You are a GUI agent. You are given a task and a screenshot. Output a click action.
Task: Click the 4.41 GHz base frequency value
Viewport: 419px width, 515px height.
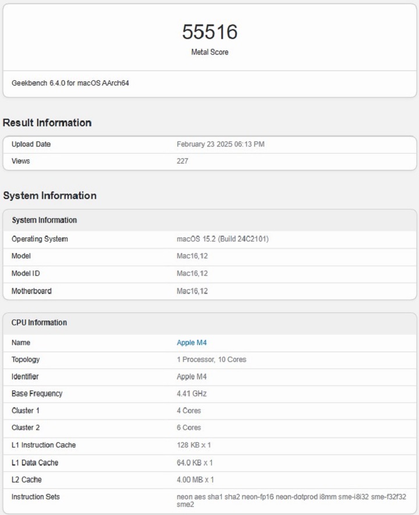click(x=191, y=393)
